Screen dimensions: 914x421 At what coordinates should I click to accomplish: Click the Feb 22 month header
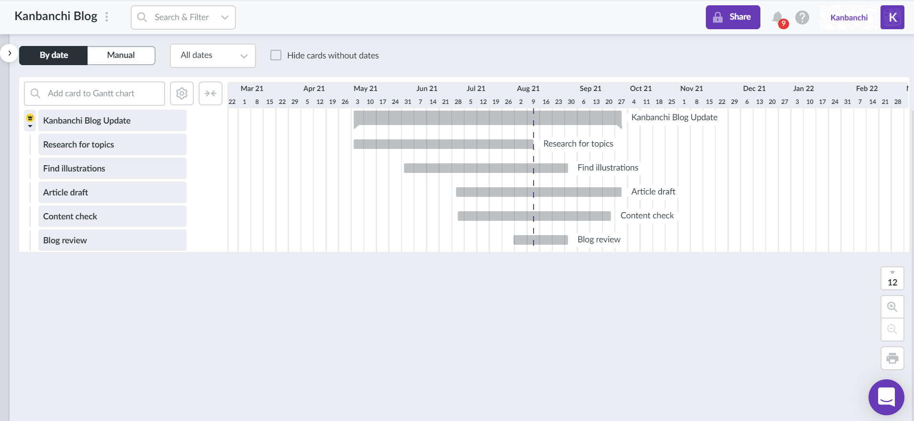(x=867, y=89)
